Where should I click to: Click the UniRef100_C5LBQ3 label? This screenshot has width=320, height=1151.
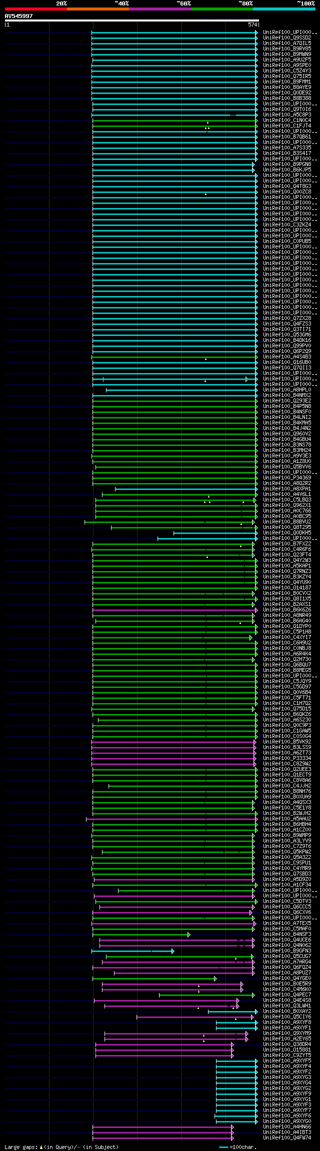click(x=287, y=499)
